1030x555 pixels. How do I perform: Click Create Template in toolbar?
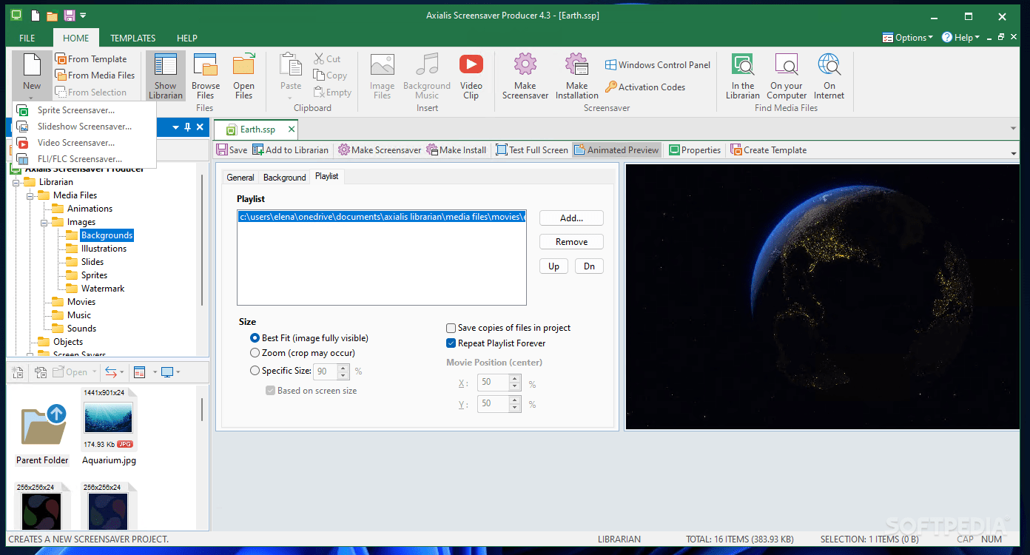point(769,150)
